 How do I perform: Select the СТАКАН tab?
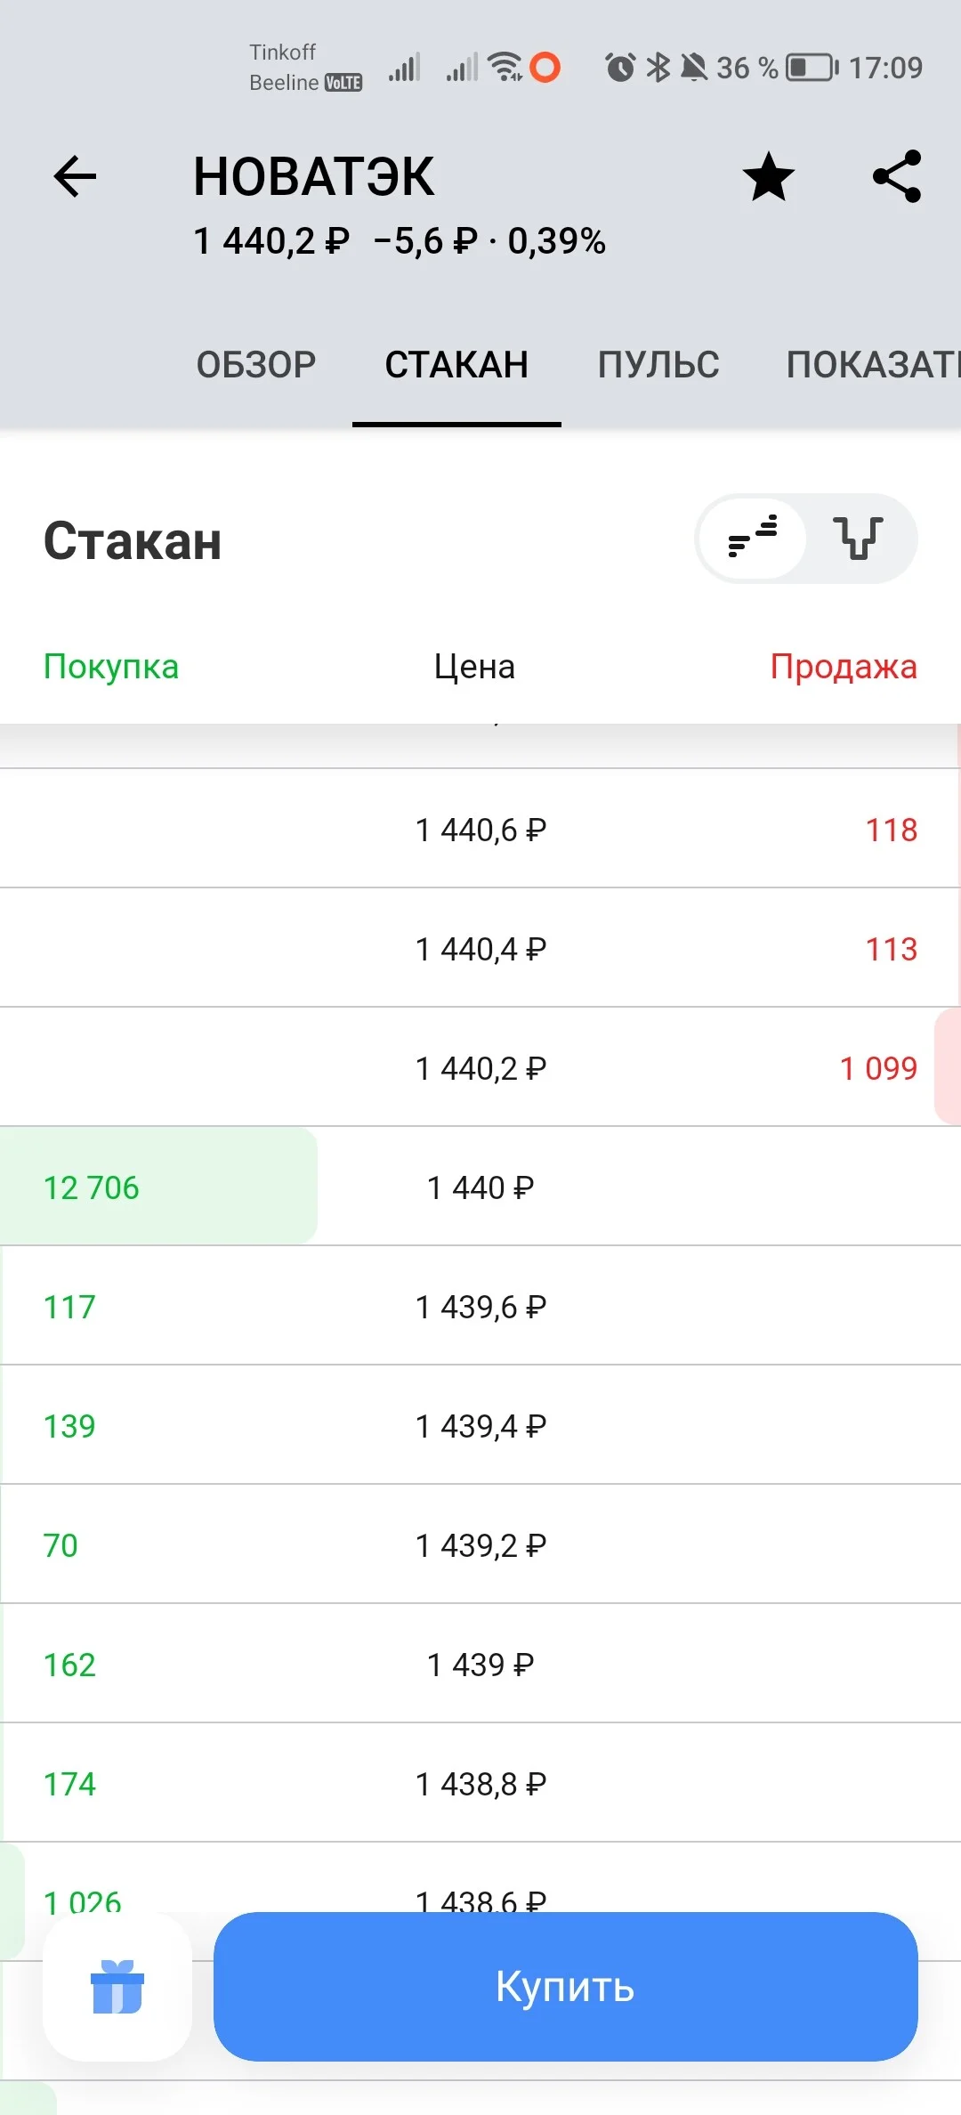coord(456,365)
